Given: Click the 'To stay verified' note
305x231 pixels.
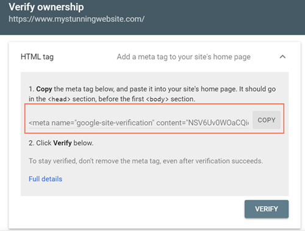Looking at the screenshot, I should pyautogui.click(x=146, y=161).
